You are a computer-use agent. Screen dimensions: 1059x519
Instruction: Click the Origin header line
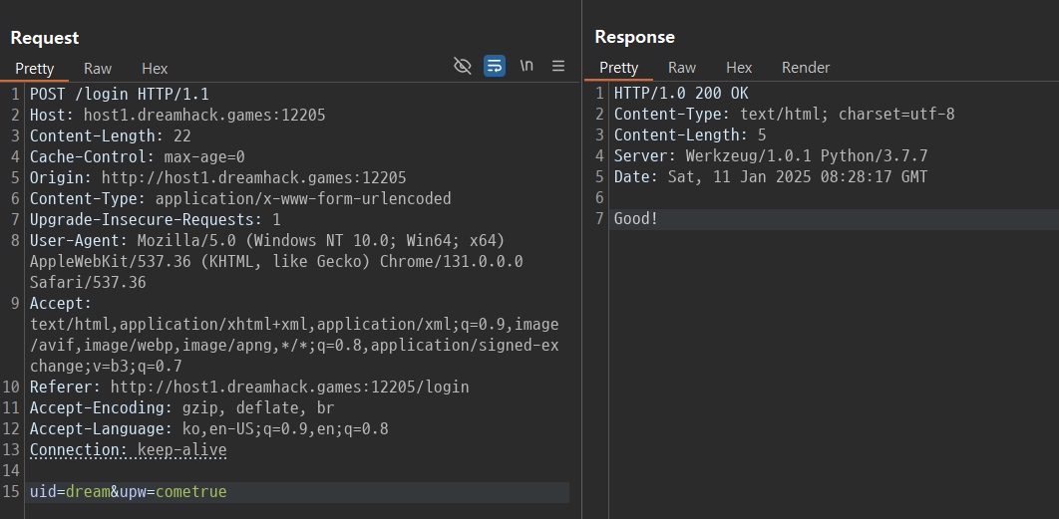coord(218,177)
